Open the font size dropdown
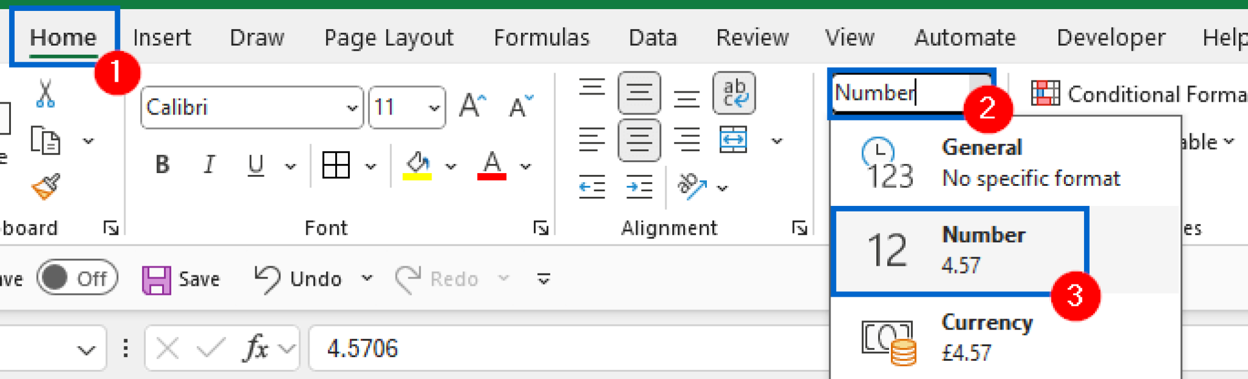Viewport: 1248px width, 379px height. [433, 107]
